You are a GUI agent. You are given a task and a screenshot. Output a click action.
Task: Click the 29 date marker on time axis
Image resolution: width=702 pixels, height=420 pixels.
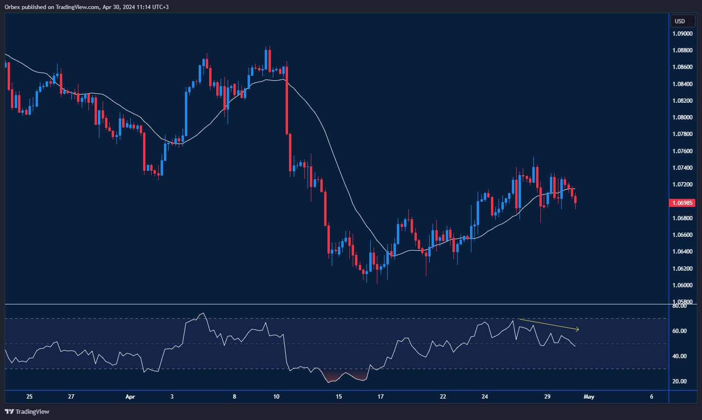(x=547, y=397)
